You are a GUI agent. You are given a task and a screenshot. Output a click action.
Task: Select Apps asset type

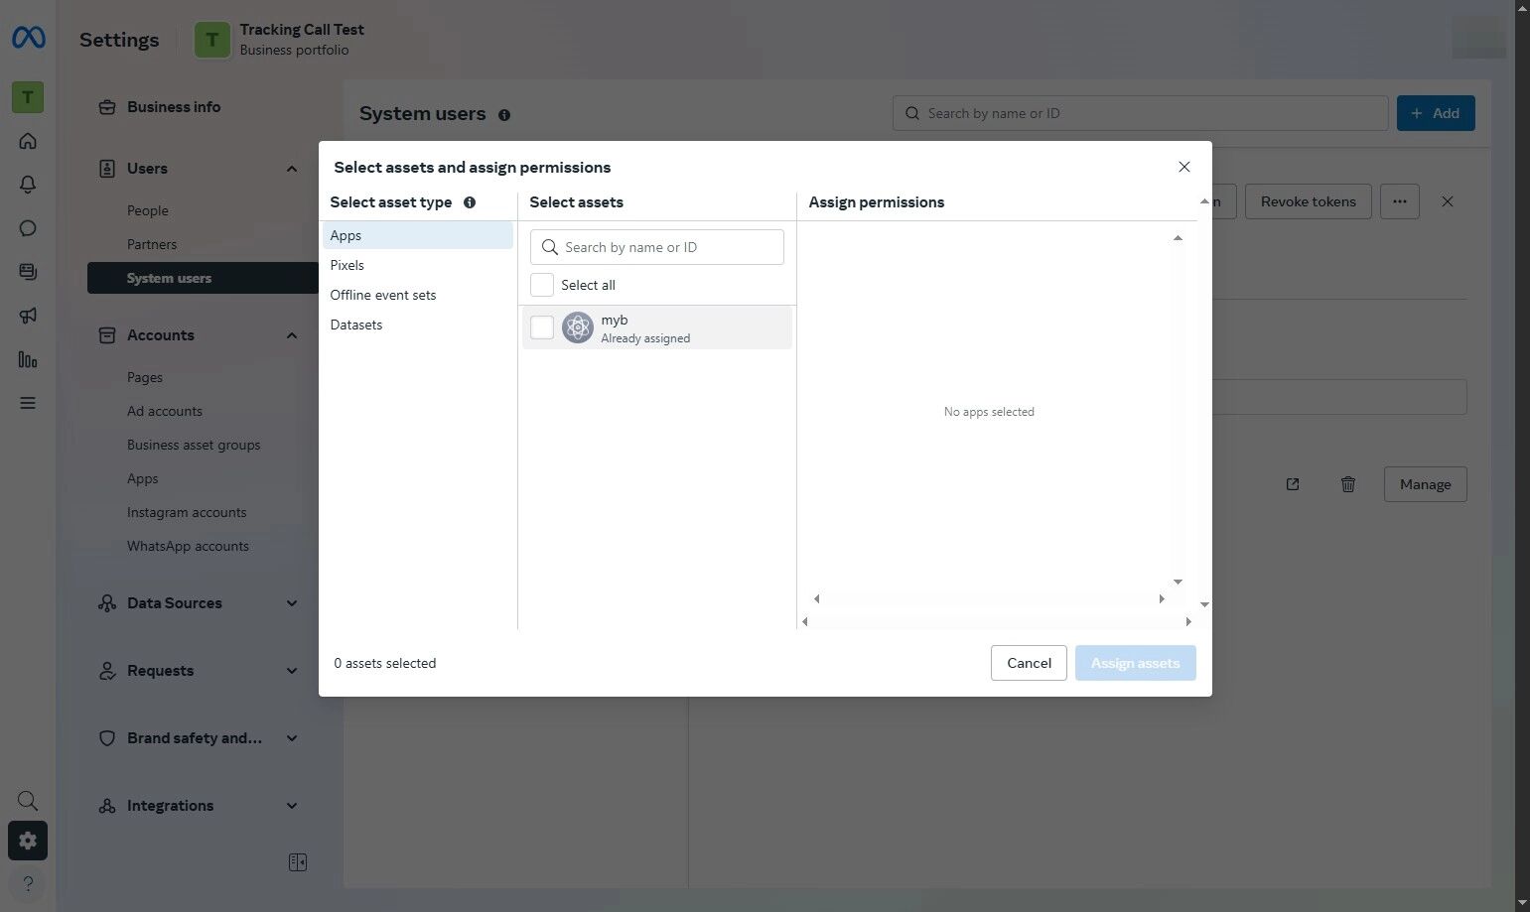[x=418, y=235]
